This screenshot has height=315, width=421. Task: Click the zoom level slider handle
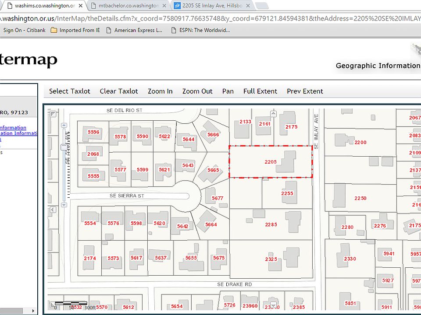click(x=64, y=147)
